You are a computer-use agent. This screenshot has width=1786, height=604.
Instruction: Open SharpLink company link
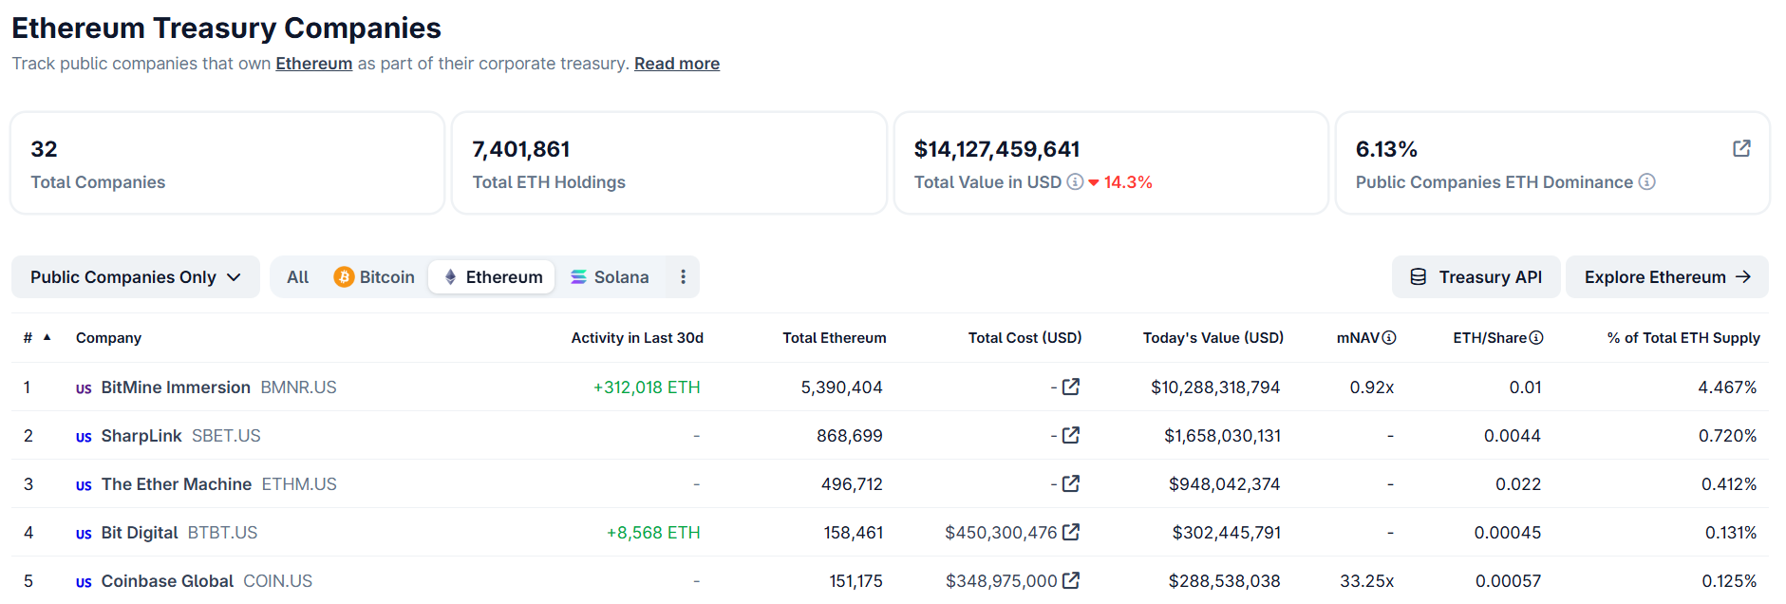(x=141, y=435)
